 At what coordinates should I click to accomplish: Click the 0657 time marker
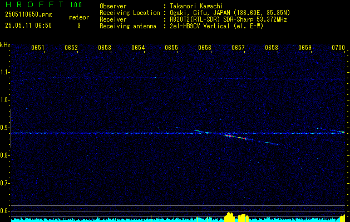[238, 47]
